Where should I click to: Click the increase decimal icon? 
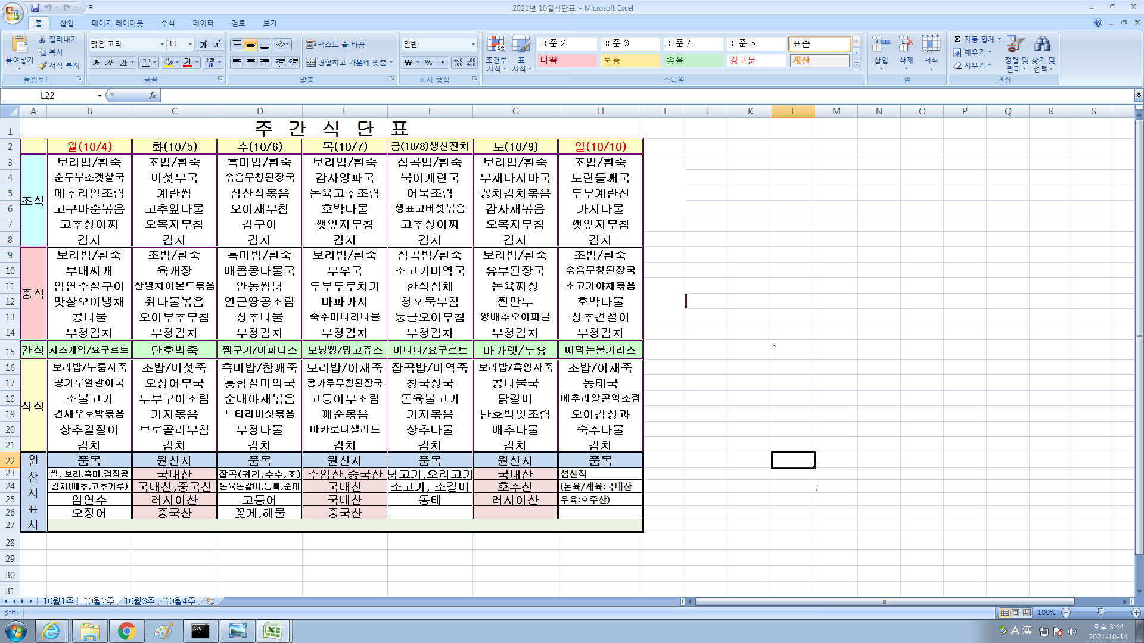(458, 62)
